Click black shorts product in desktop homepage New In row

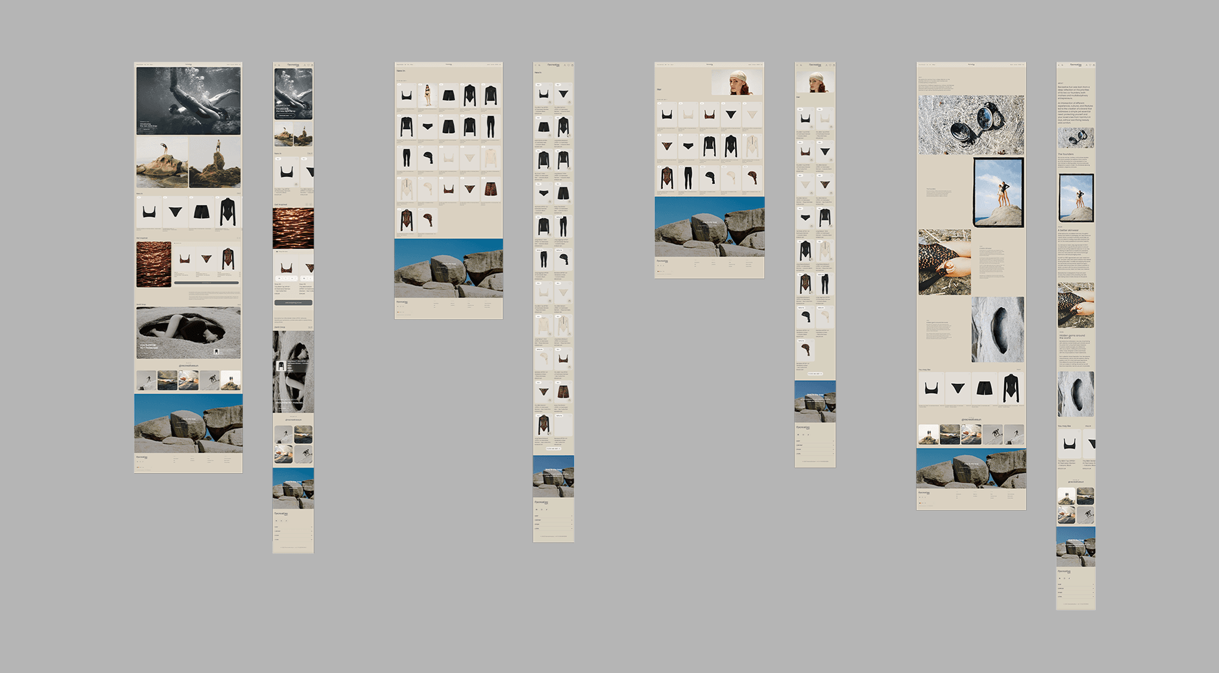coord(202,212)
